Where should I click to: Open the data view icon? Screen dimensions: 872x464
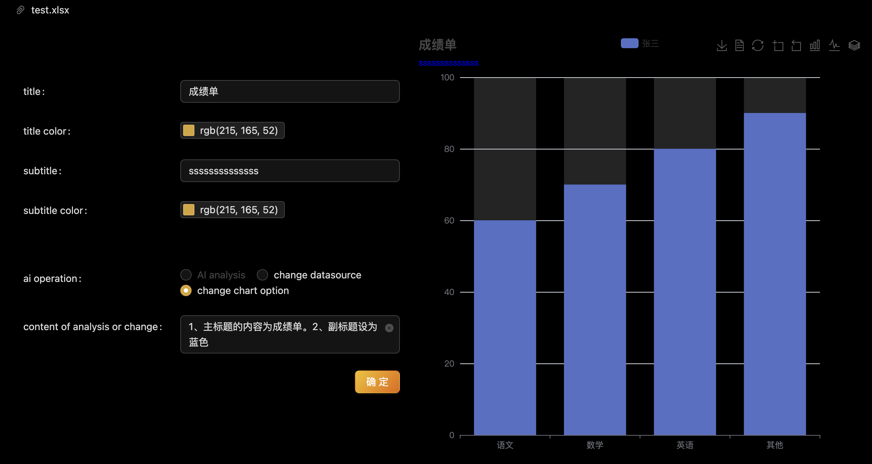click(740, 45)
